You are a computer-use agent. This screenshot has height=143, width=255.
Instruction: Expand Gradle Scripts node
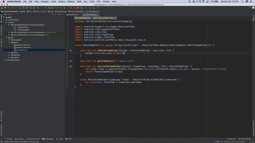[4, 60]
